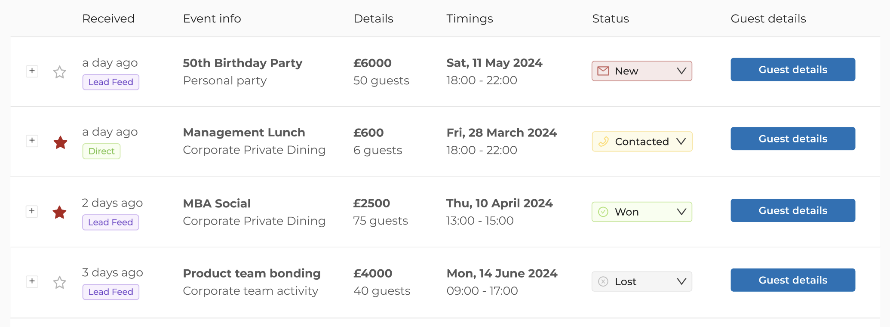View Guest details for 50th Birthday Party
This screenshot has height=327, width=890.
coord(793,69)
